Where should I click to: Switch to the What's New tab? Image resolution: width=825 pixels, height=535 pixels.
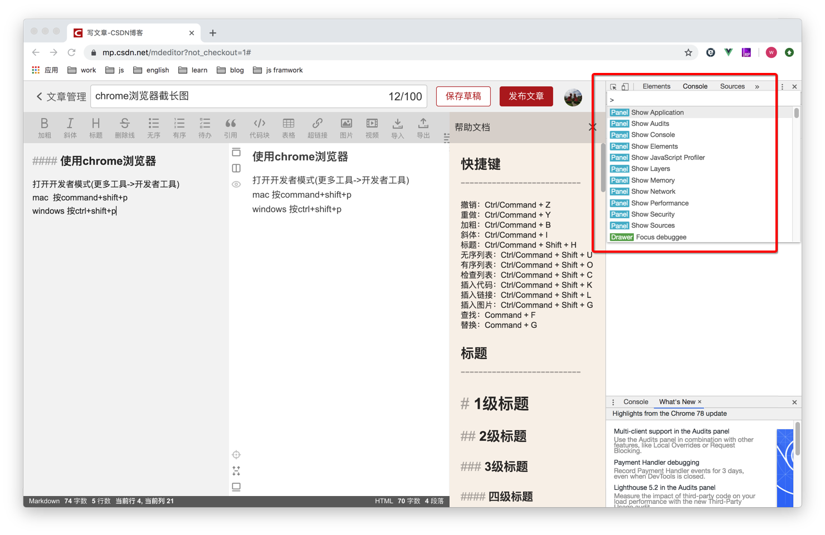[x=676, y=401]
